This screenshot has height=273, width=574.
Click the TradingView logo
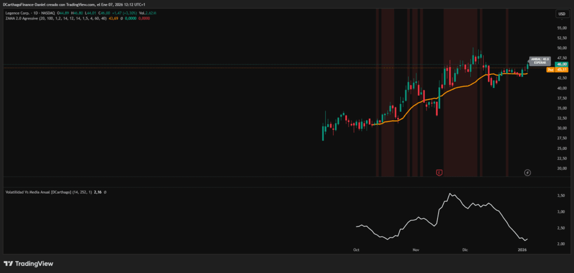coord(27,263)
